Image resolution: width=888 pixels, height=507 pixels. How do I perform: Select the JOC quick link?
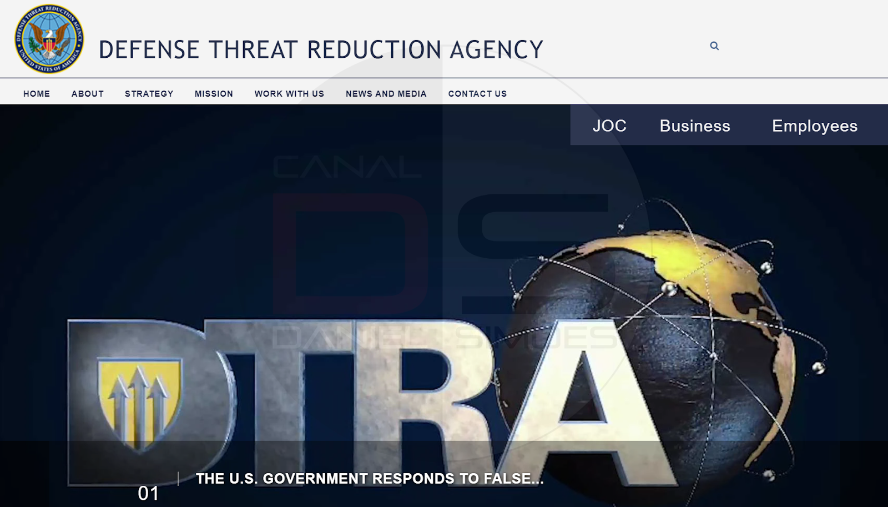point(609,126)
